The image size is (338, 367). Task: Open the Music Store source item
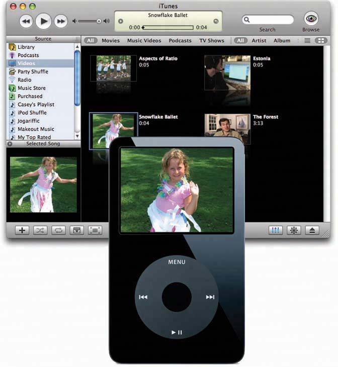point(31,88)
